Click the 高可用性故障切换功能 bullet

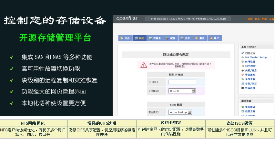click(x=51, y=69)
